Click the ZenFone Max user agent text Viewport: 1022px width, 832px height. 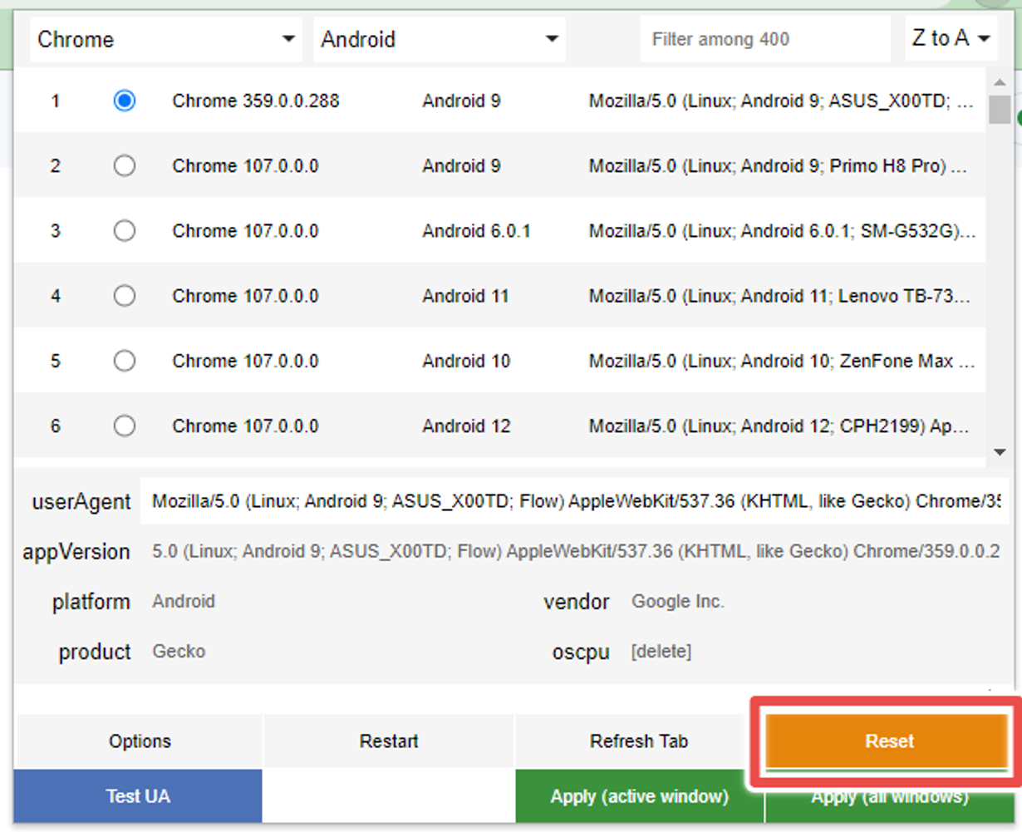(782, 360)
